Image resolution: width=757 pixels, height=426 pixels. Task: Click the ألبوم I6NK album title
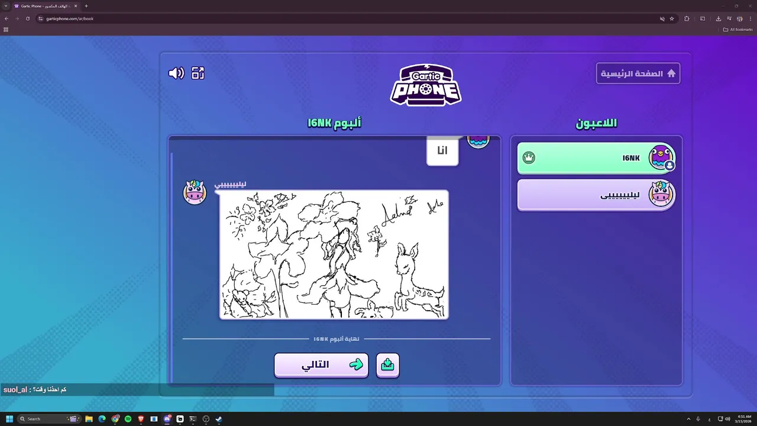point(334,123)
